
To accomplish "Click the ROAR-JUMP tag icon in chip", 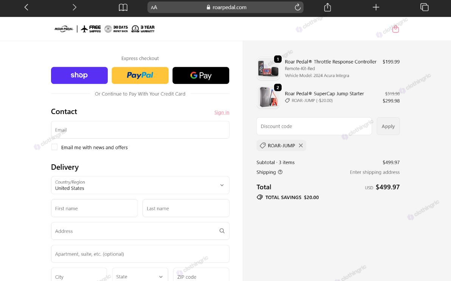I will tap(263, 145).
